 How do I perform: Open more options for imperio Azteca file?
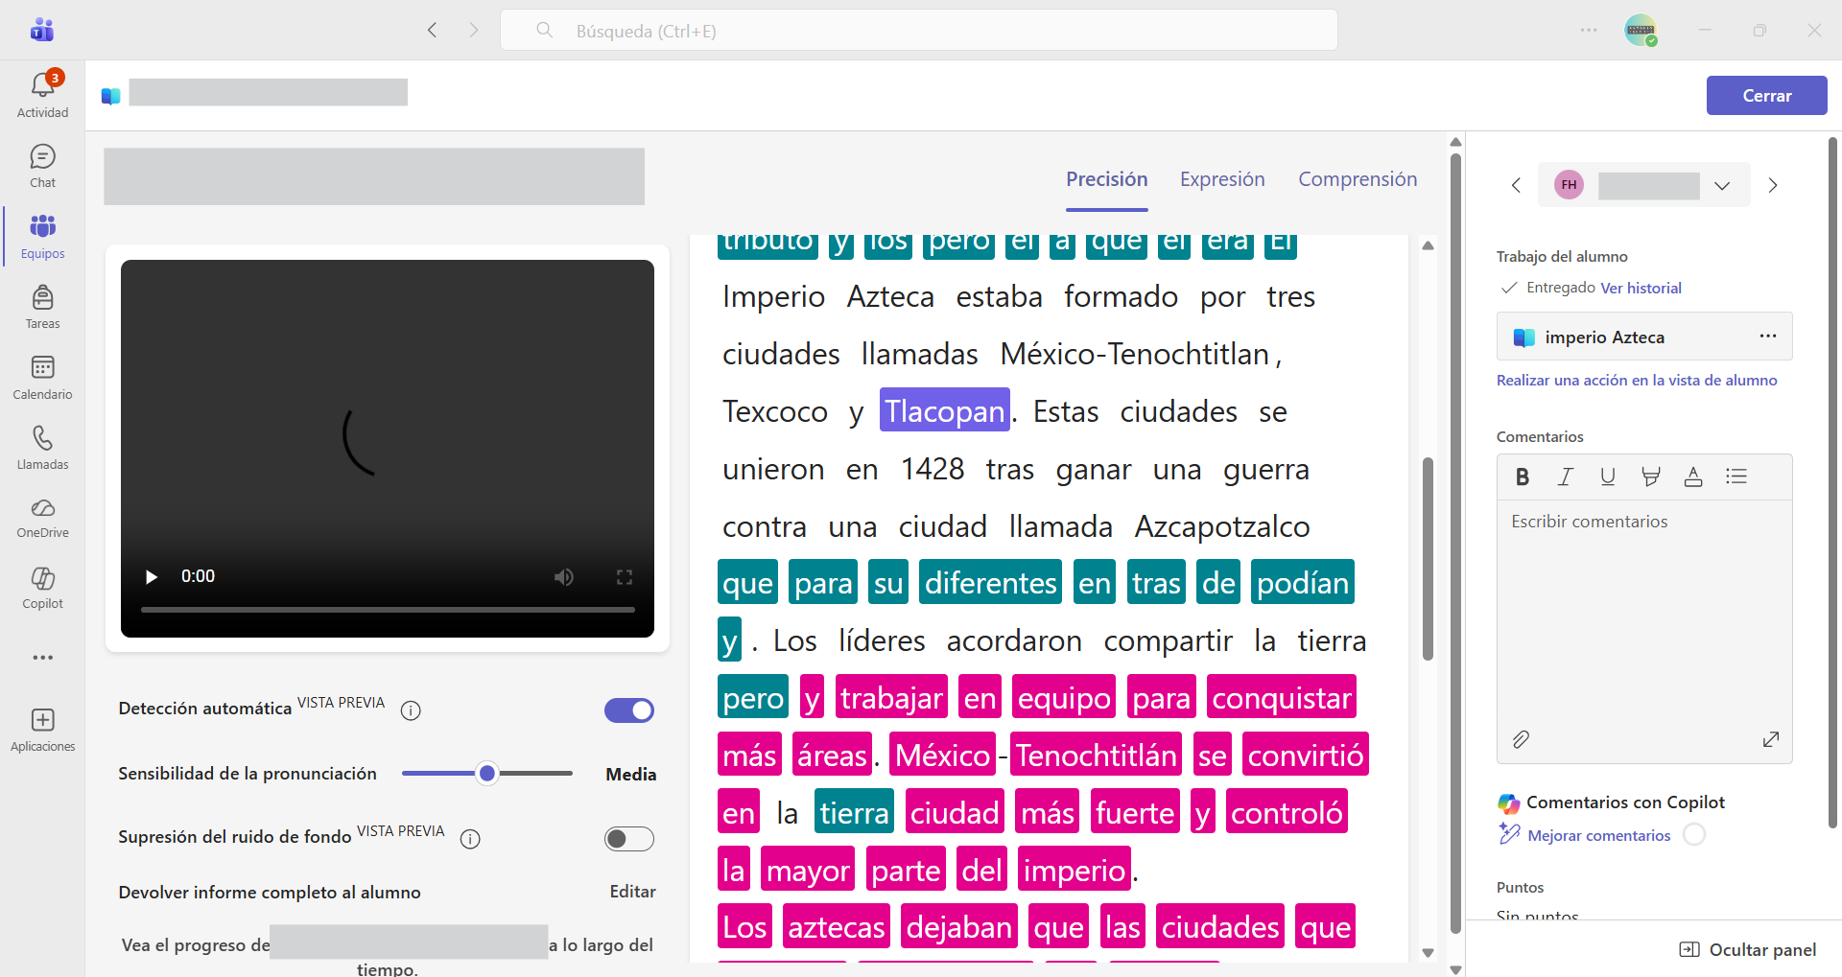click(1768, 337)
